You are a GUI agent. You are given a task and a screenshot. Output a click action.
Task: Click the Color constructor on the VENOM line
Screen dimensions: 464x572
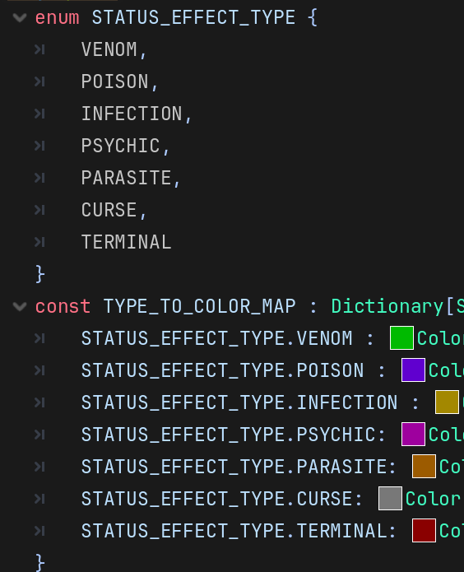(440, 338)
